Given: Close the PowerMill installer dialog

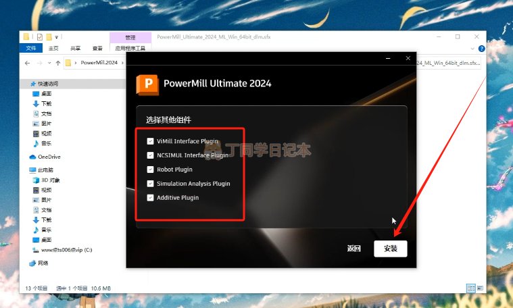Looking at the screenshot, I should pos(408,58).
